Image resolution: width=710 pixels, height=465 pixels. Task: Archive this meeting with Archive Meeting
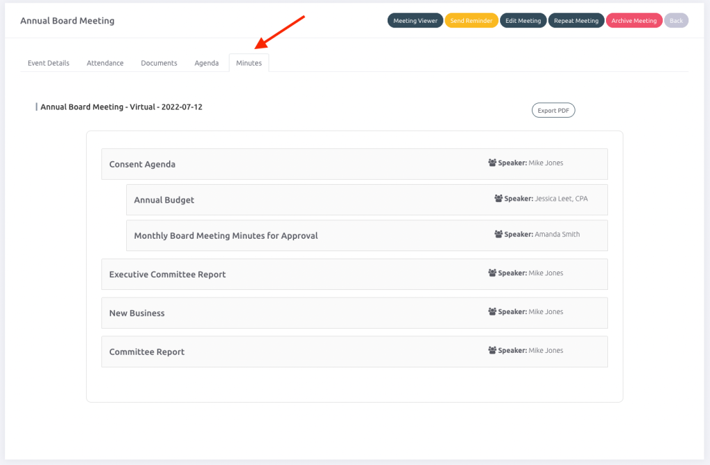pyautogui.click(x=634, y=21)
